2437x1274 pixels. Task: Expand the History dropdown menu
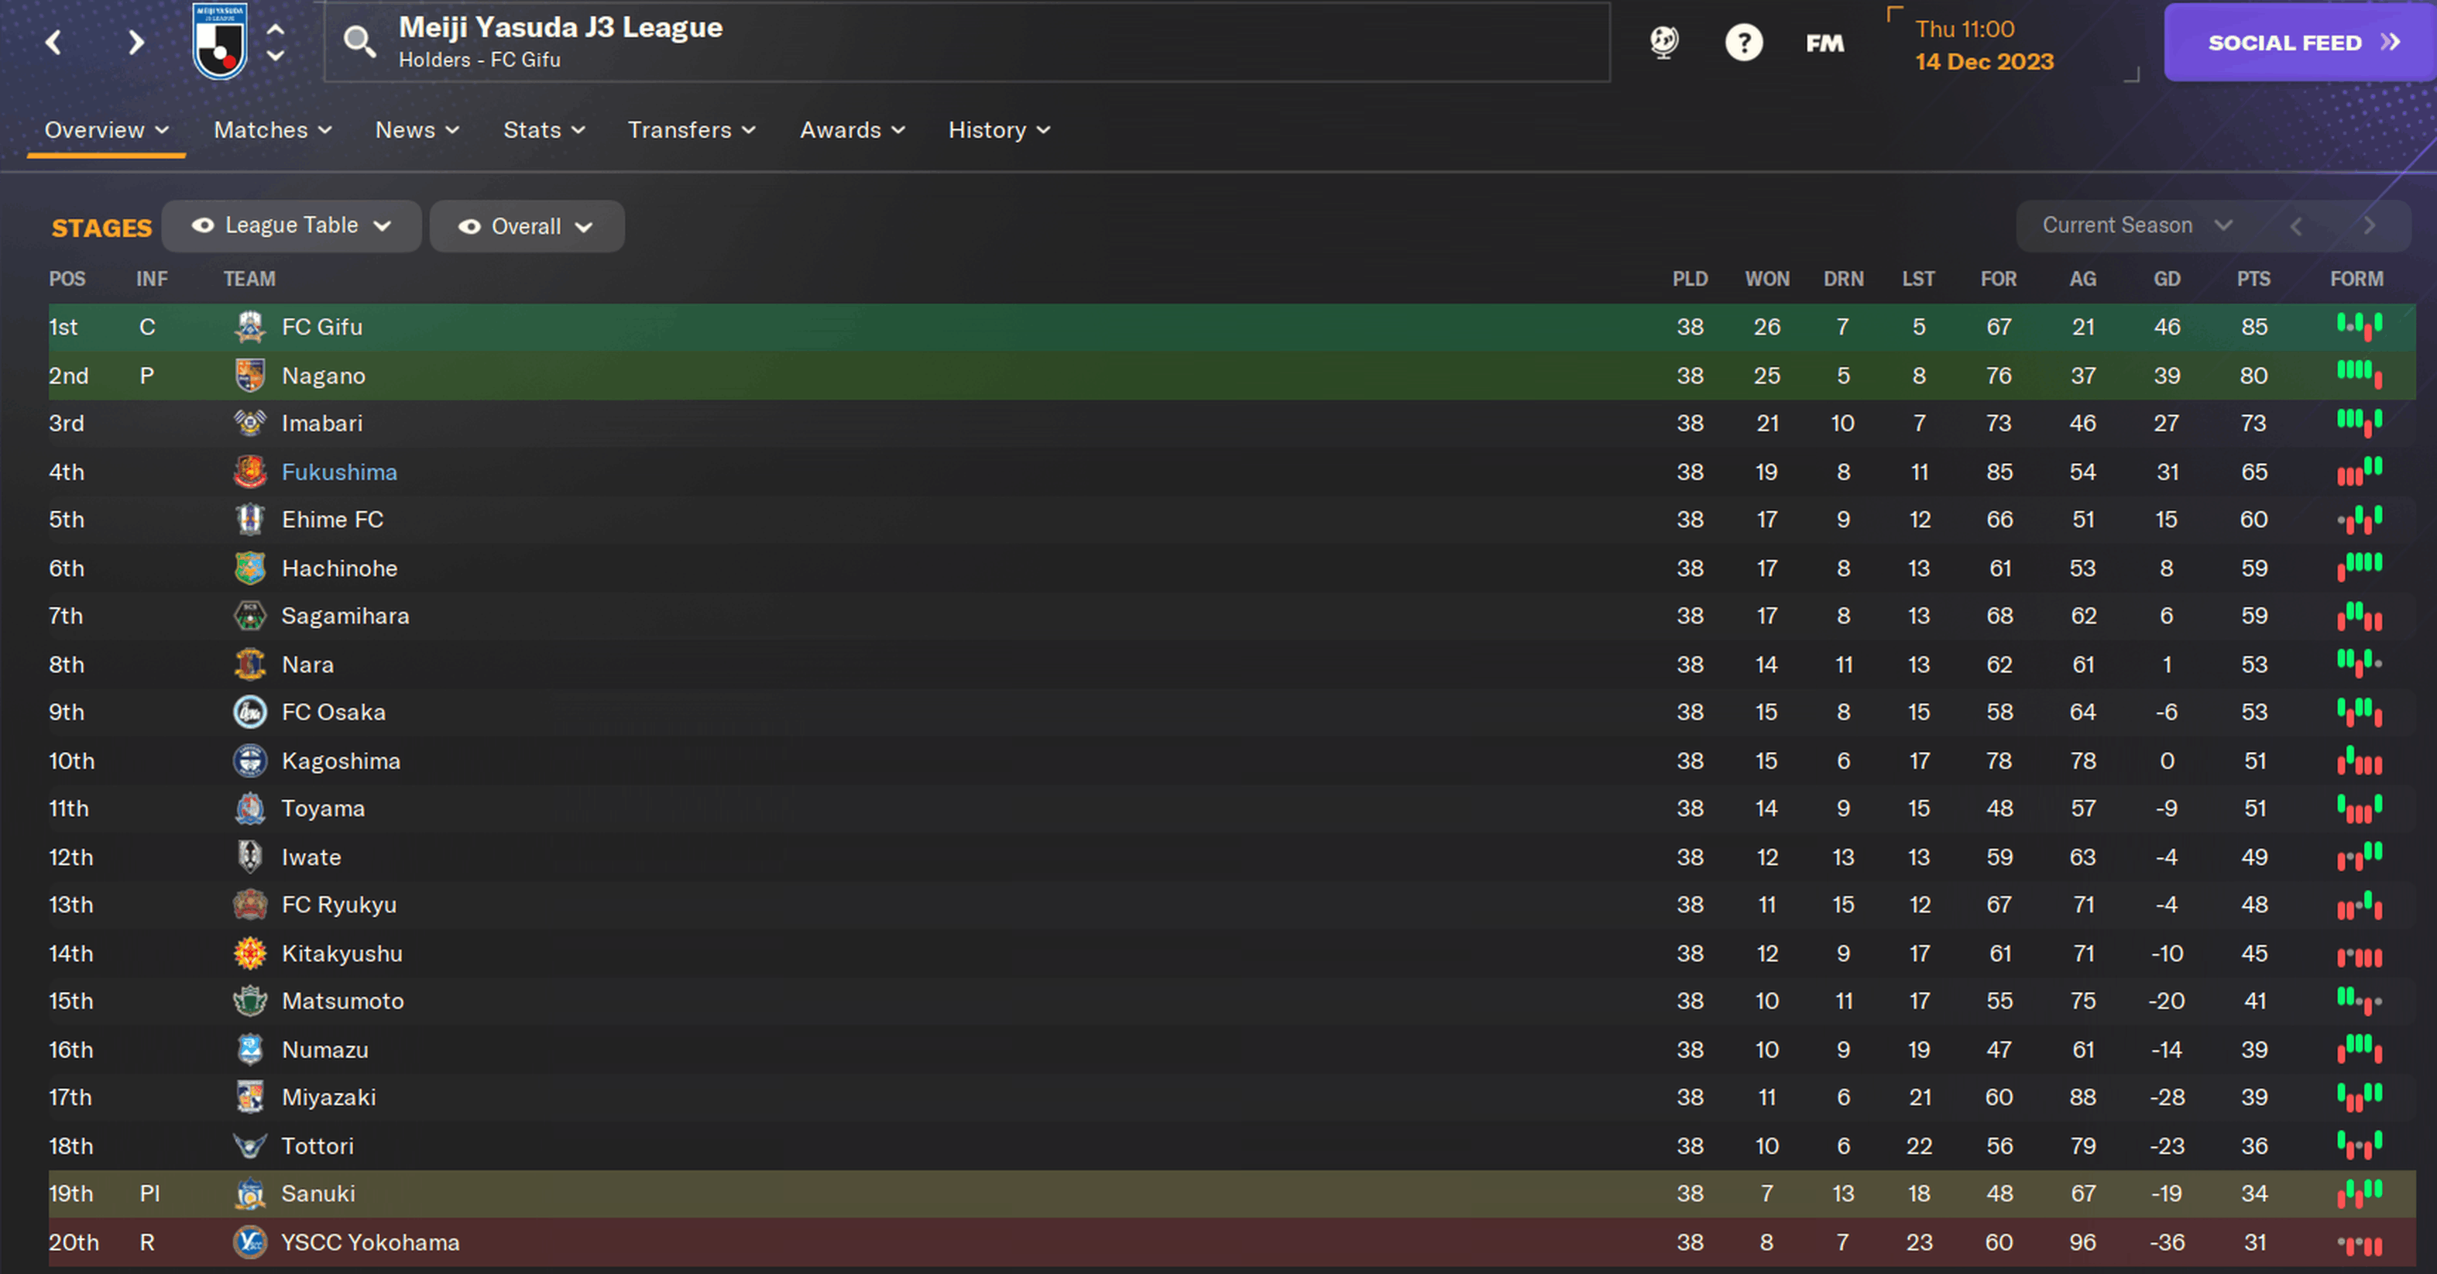pyautogui.click(x=999, y=131)
